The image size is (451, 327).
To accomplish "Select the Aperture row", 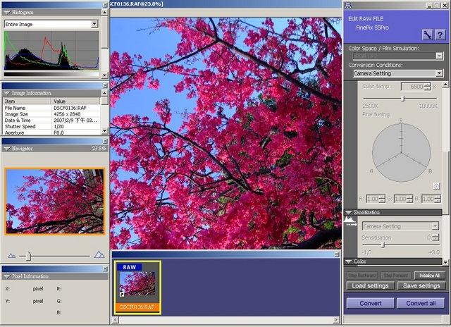I will coord(51,132).
